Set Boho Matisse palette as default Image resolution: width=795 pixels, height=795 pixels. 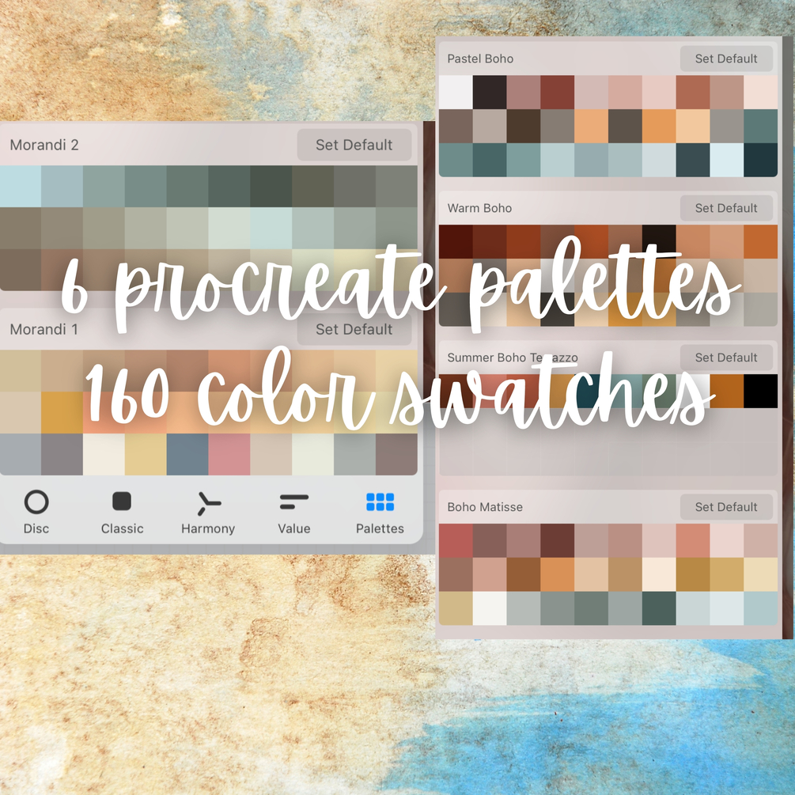[726, 507]
